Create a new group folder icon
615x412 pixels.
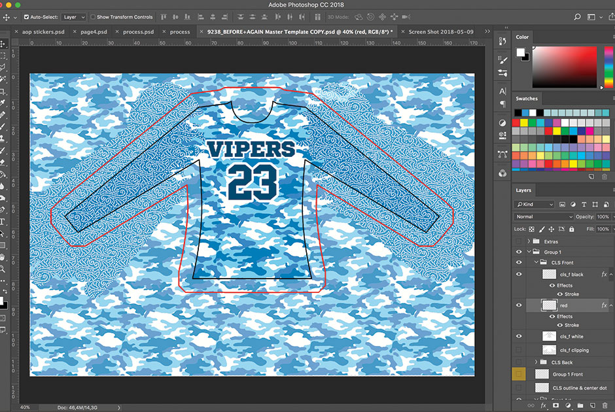580,405
